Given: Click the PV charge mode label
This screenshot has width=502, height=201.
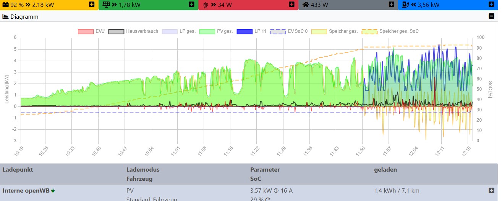Looking at the screenshot, I should tap(130, 190).
